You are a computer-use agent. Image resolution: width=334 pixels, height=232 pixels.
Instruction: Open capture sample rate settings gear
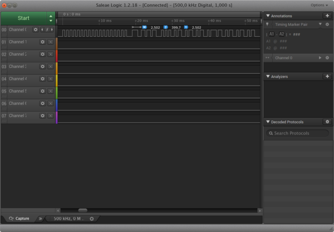[x=92, y=219]
